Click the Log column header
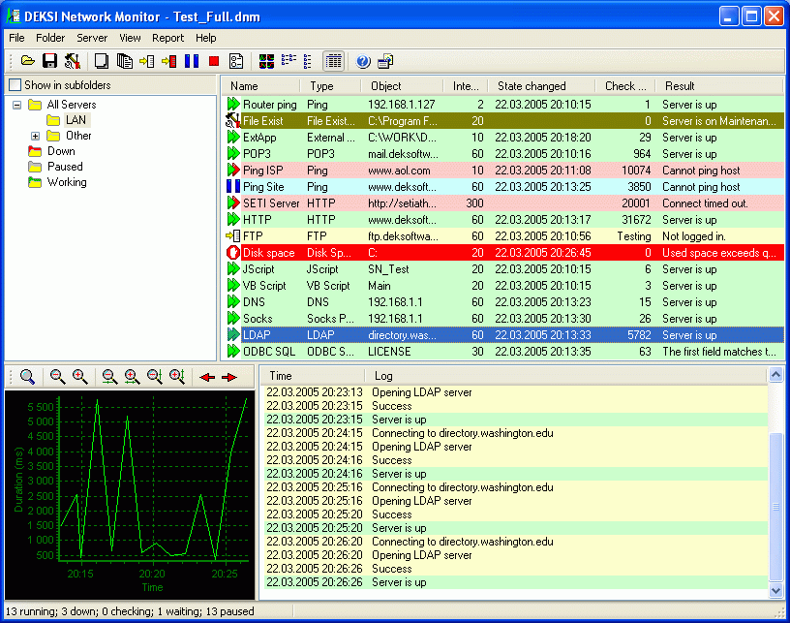The width and height of the screenshot is (790, 623). pos(565,376)
